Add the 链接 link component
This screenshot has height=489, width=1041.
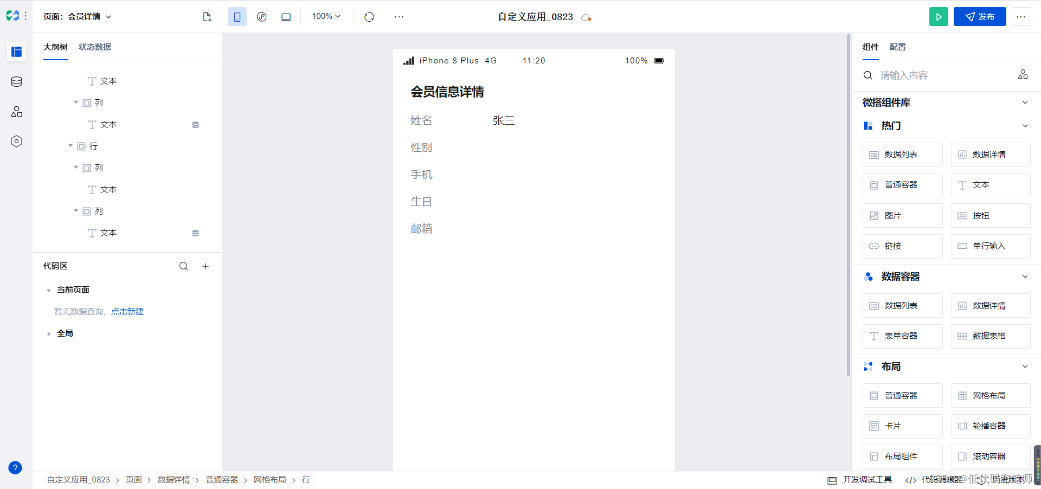pyautogui.click(x=903, y=246)
